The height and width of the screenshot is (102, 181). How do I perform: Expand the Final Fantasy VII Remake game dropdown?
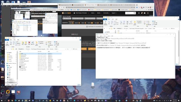pos(89,13)
